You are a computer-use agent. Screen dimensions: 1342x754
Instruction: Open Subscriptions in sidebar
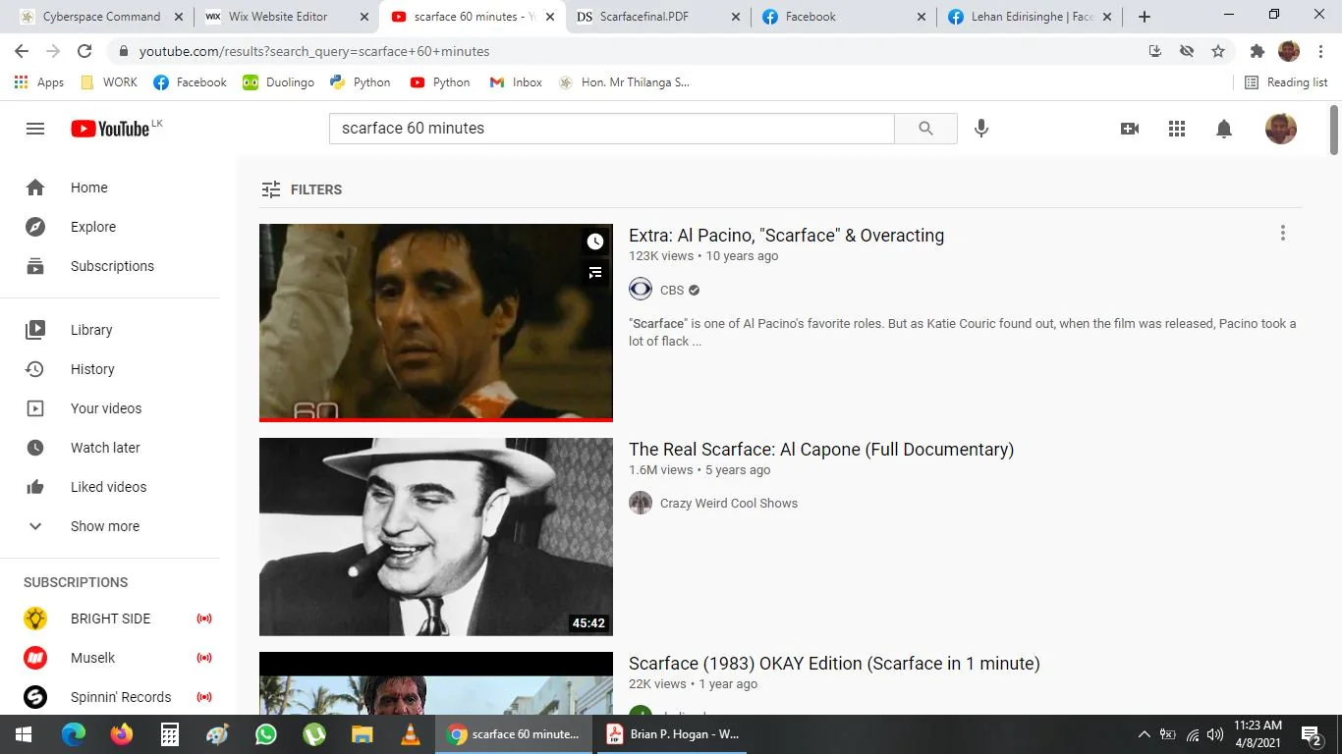110,266
